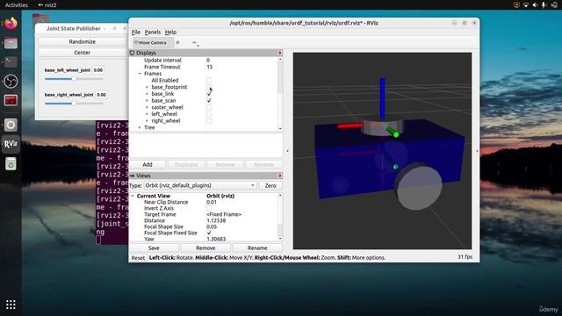Click the Near Clip Distance value 0.01
Viewport: 562px width, 316px height.
point(212,202)
